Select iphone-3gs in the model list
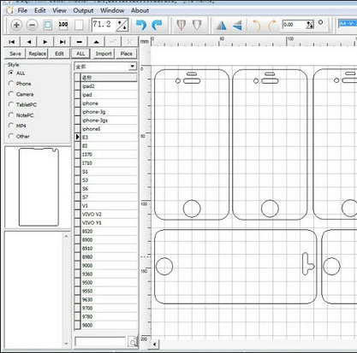The image size is (357, 353). 105,121
